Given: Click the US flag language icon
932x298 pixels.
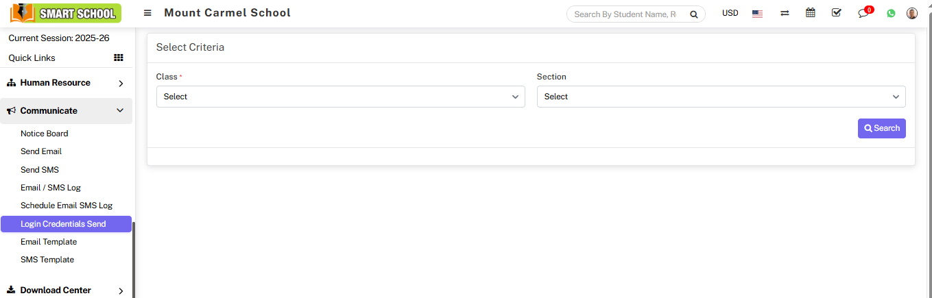Looking at the screenshot, I should click(x=757, y=14).
